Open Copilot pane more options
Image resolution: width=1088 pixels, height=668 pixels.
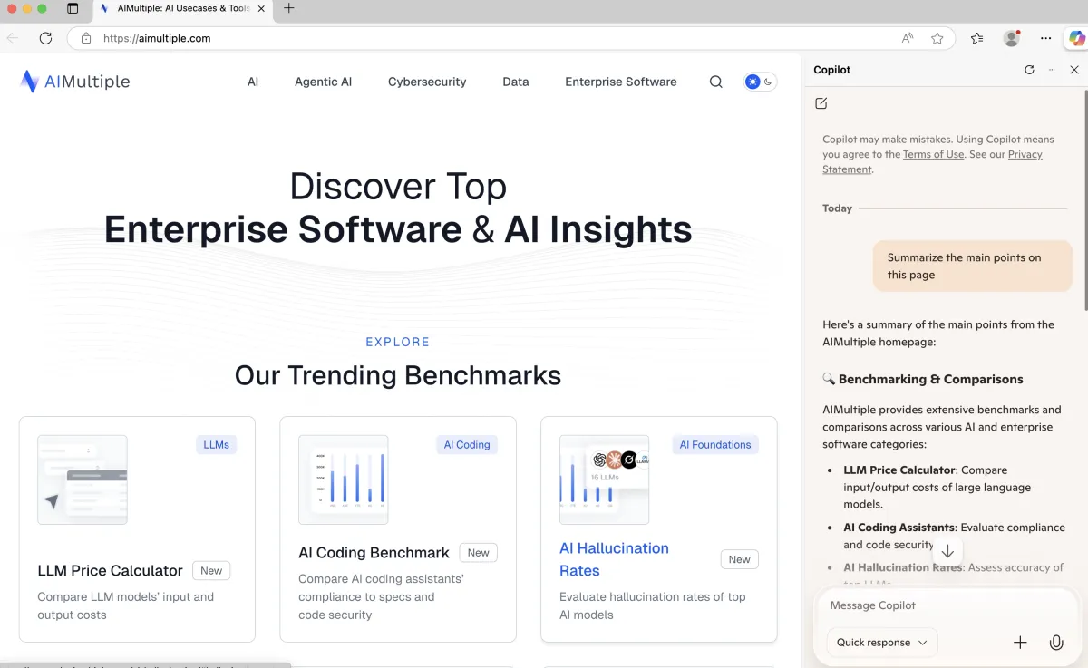(1052, 70)
